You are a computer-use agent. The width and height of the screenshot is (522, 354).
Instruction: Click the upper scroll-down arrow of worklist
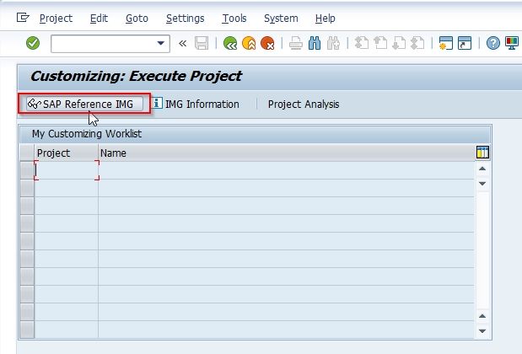pyautogui.click(x=482, y=184)
